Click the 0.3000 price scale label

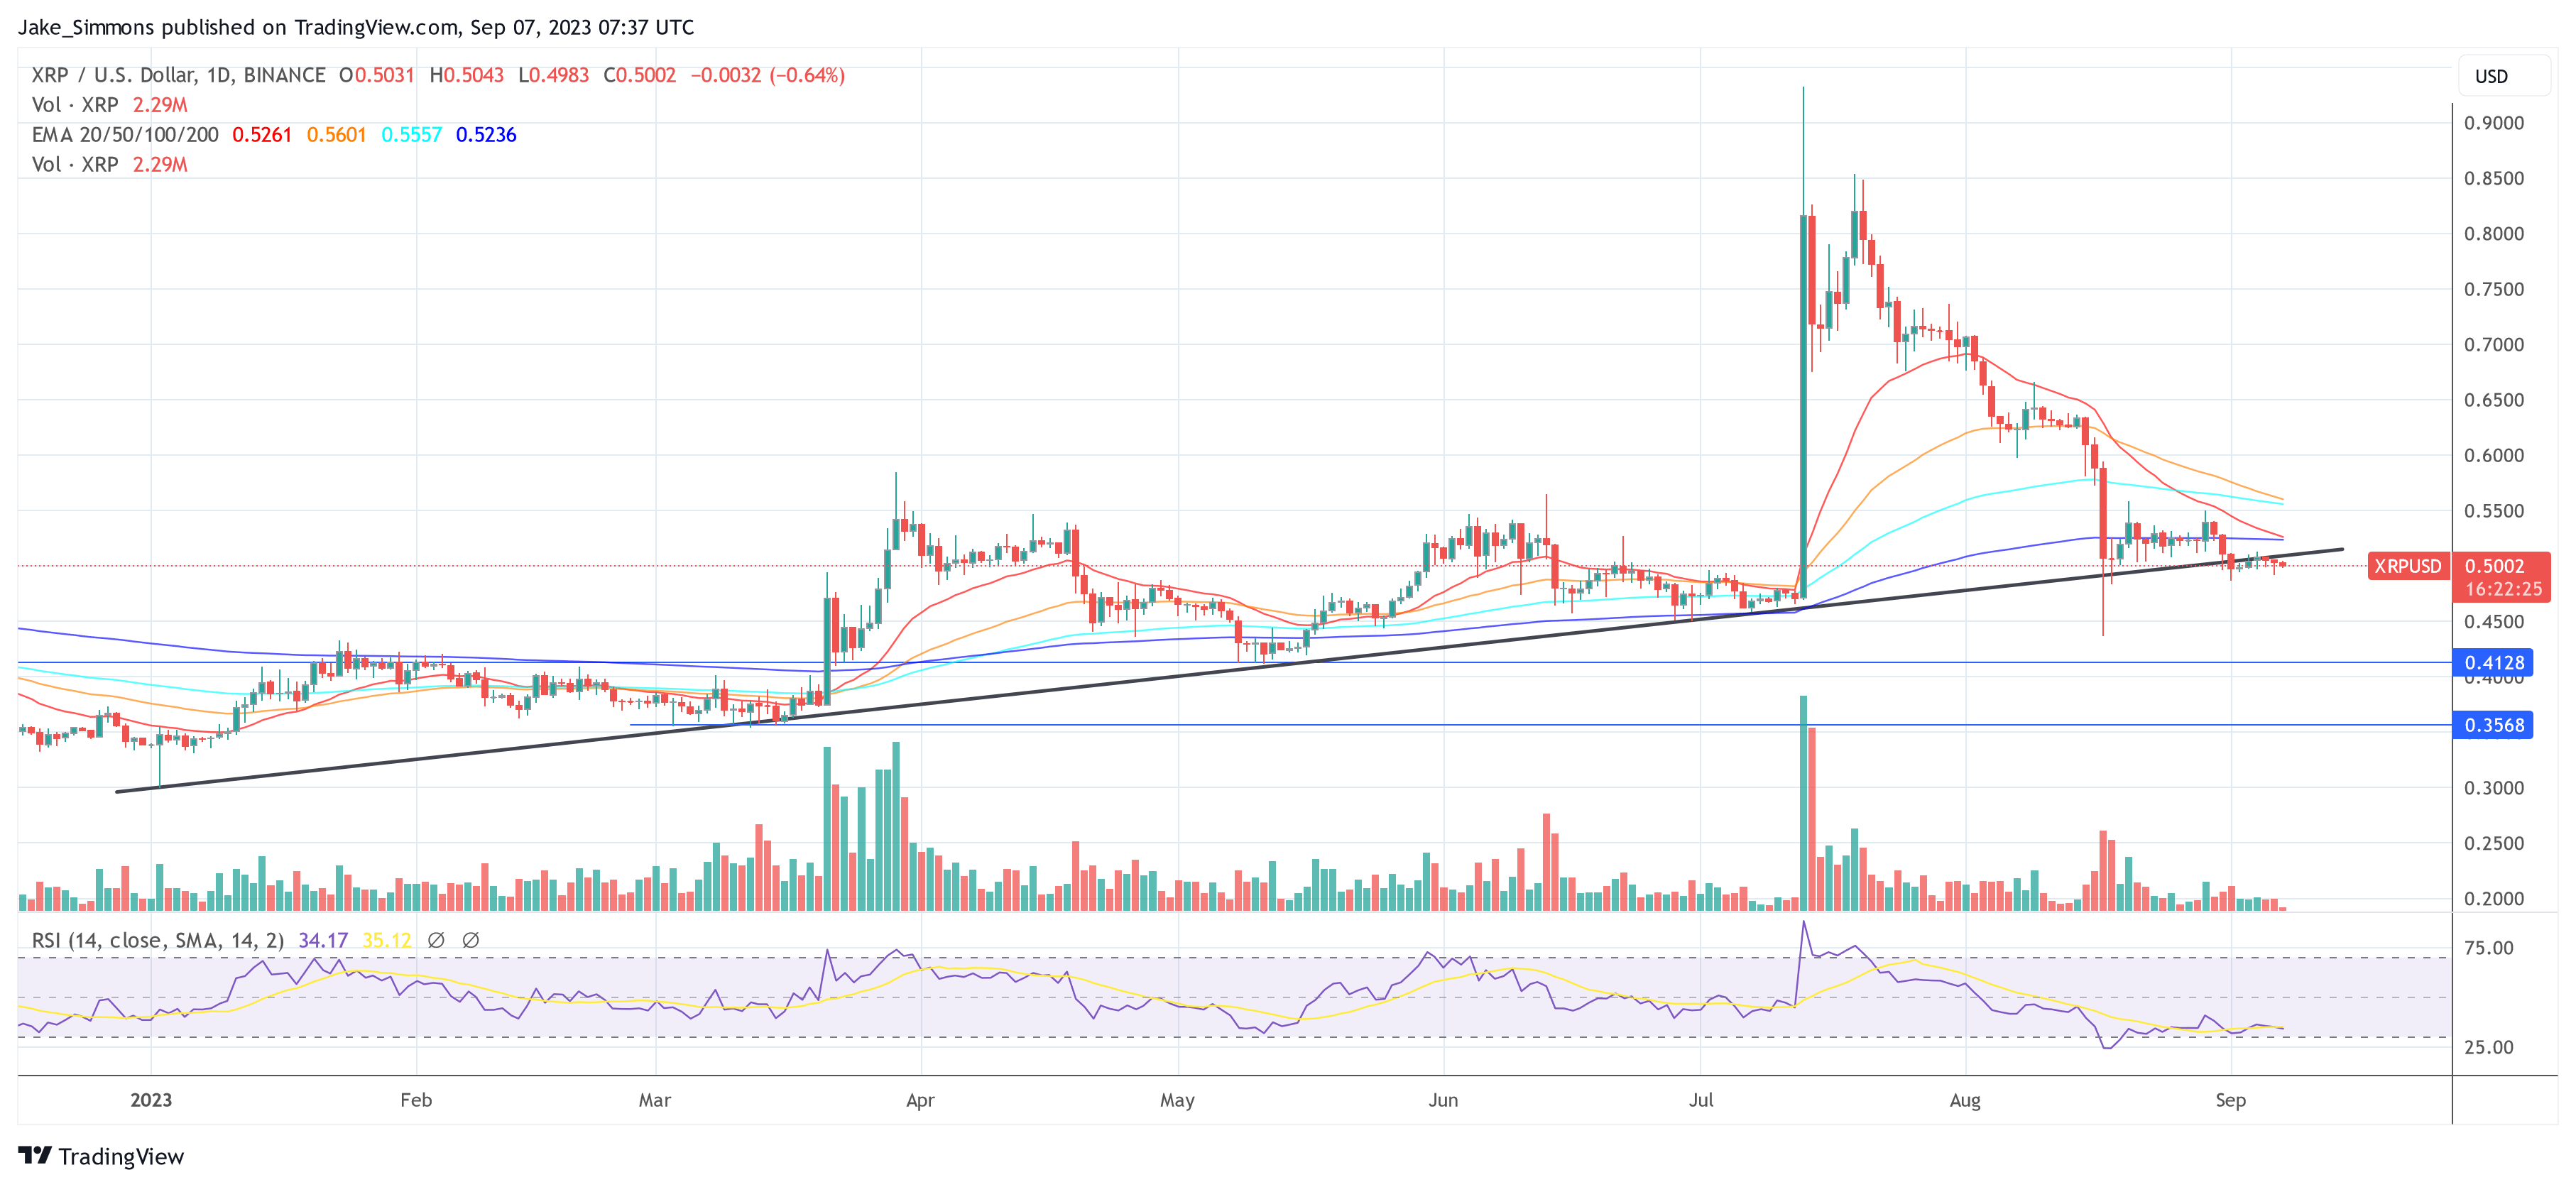pyautogui.click(x=2494, y=788)
